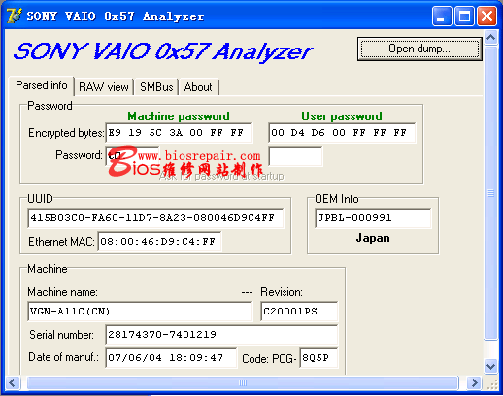Switch to the Parsed info tab

coord(42,85)
